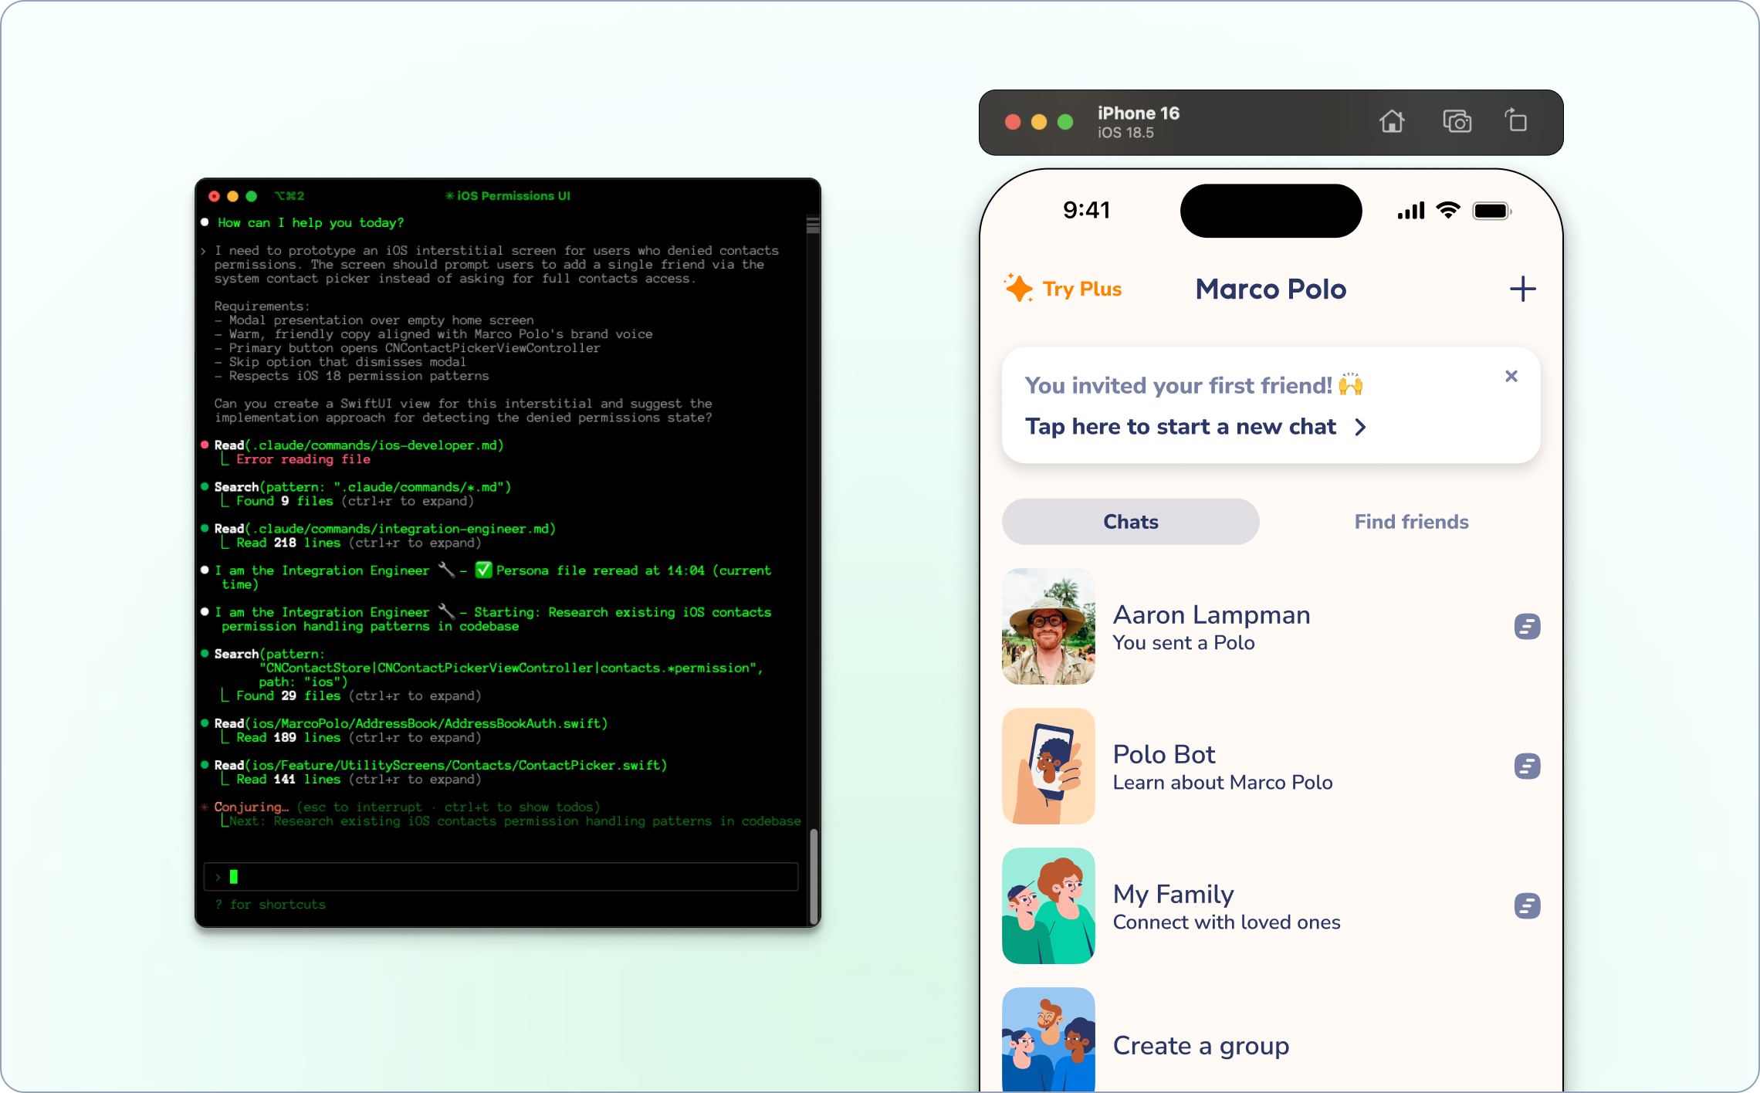Tap the Try Plus link
Image resolution: width=1760 pixels, height=1093 pixels.
1081,289
